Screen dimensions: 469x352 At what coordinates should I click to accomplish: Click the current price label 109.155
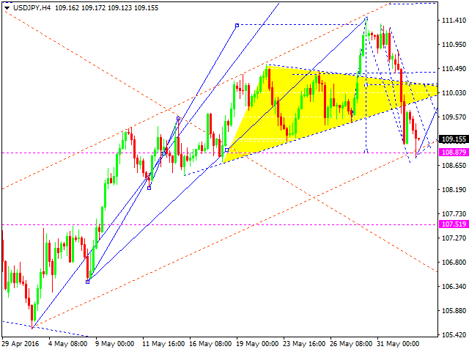(454, 139)
